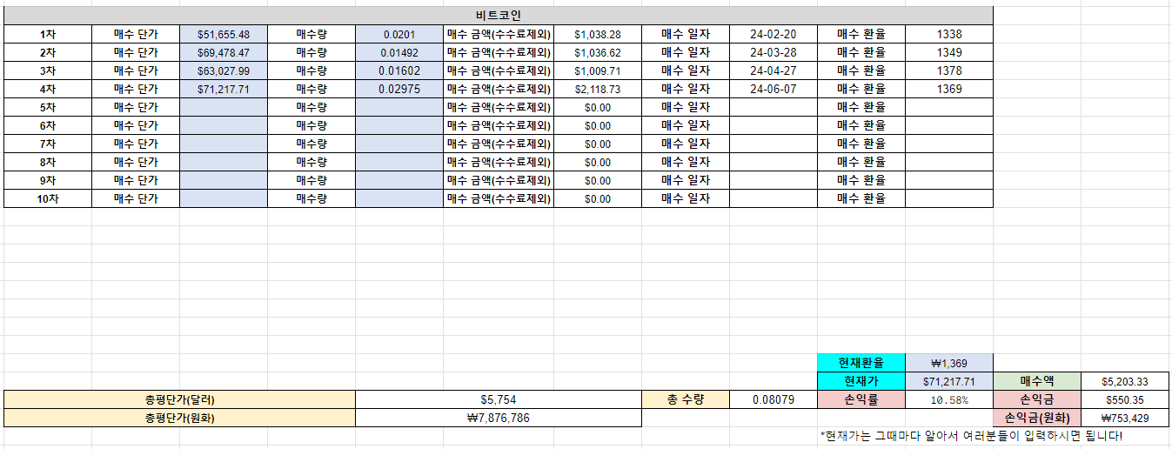1172x449 pixels.
Task: Select purchase date 24-03-28
Action: click(x=774, y=52)
